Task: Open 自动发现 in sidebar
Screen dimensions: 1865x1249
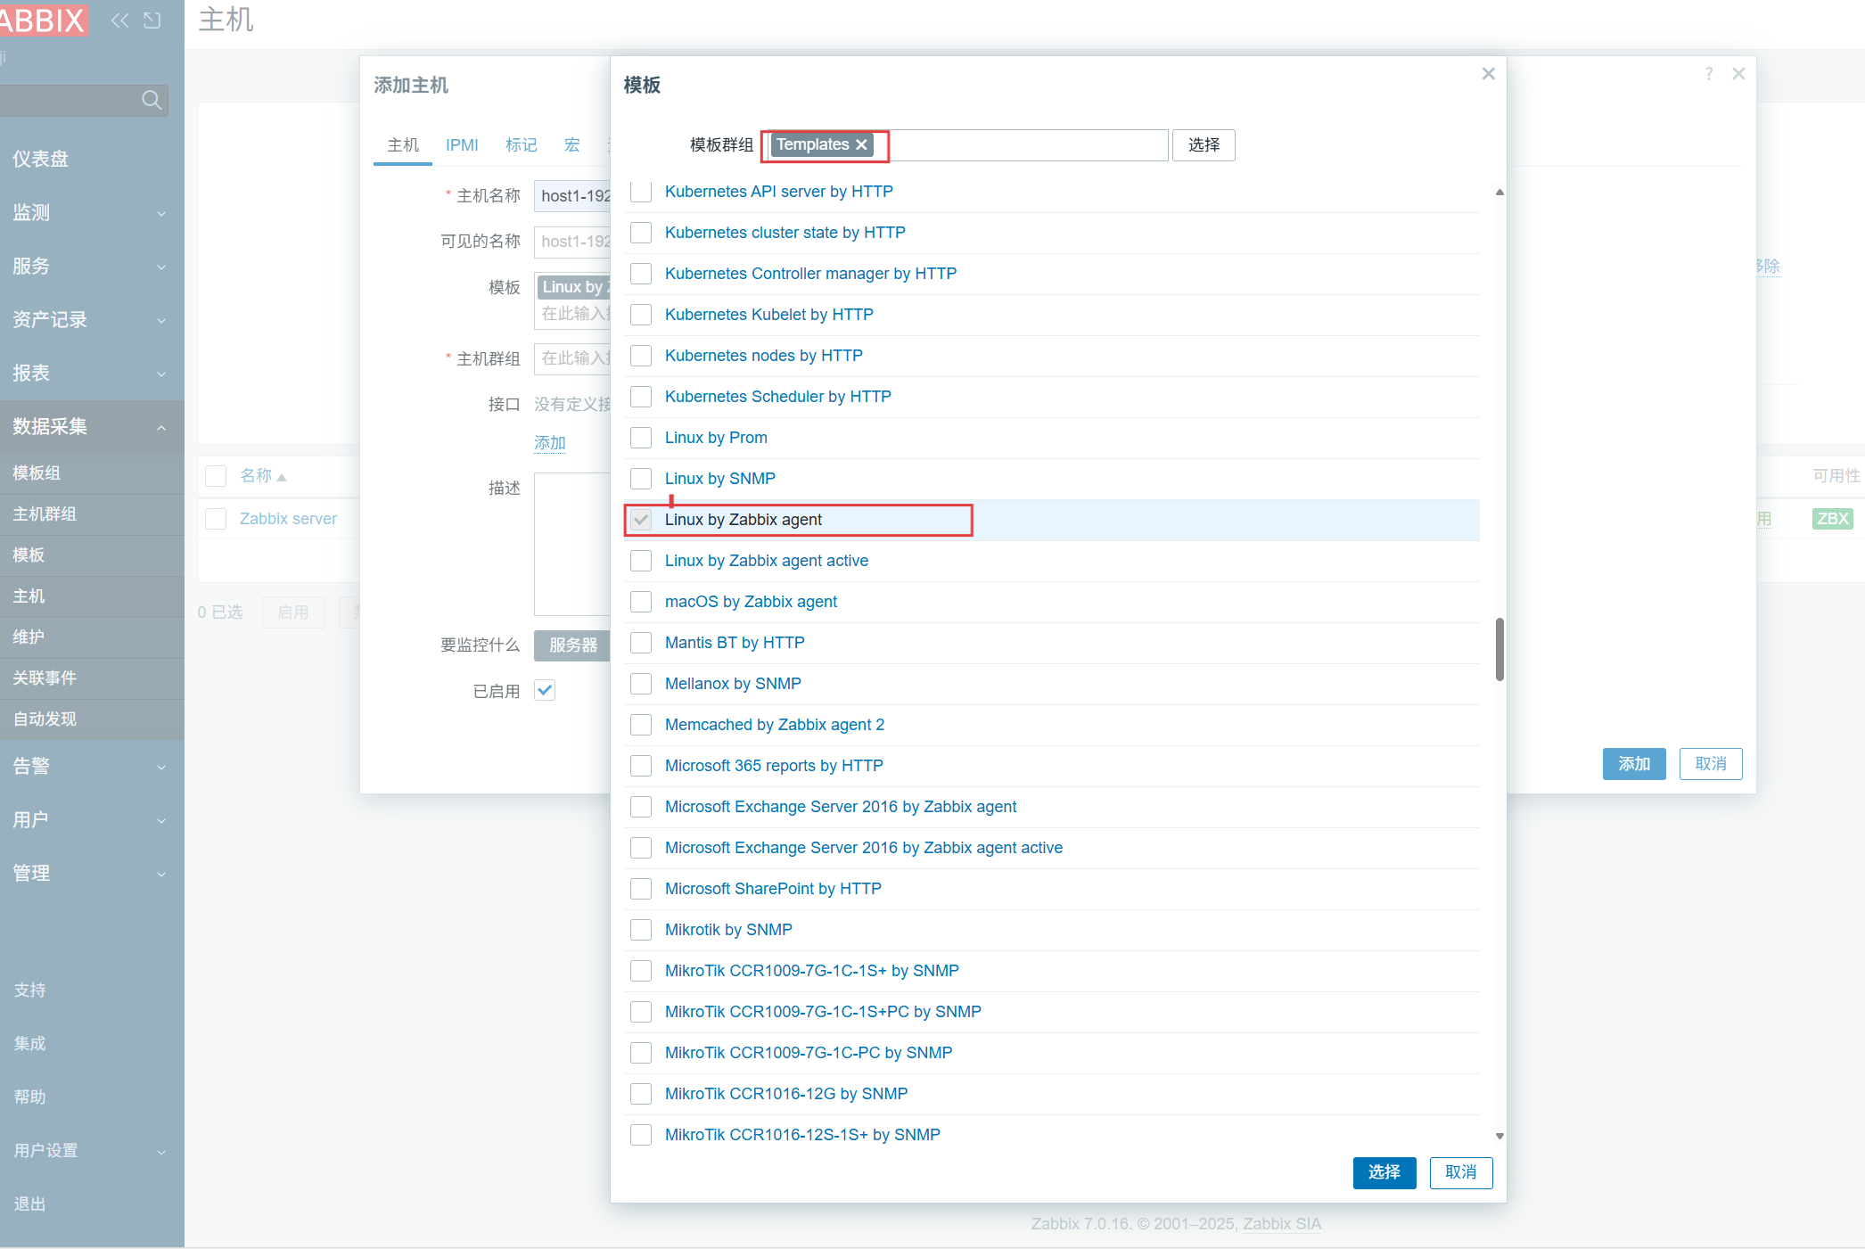Action: (x=92, y=719)
